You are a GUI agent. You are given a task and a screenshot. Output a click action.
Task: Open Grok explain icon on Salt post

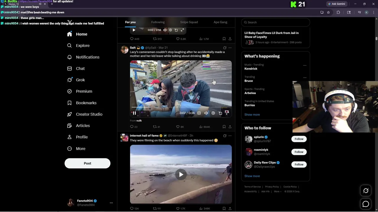pyautogui.click(x=225, y=48)
